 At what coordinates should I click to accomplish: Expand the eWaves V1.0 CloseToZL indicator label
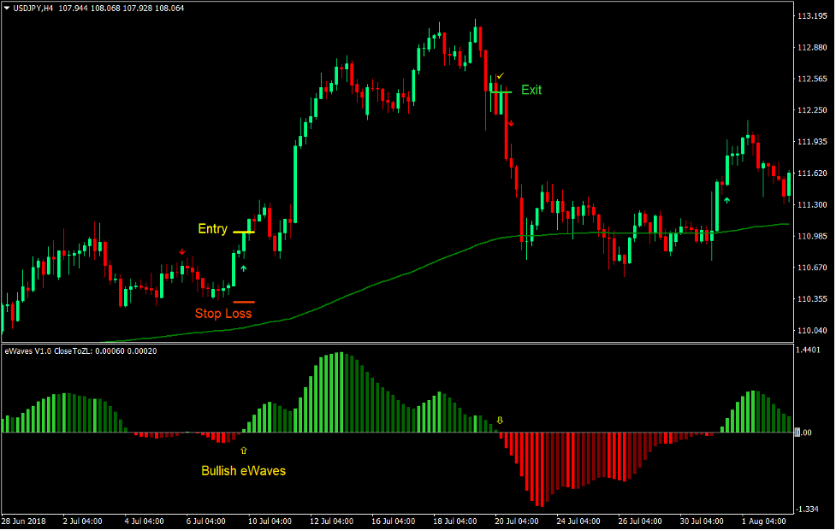(51, 349)
